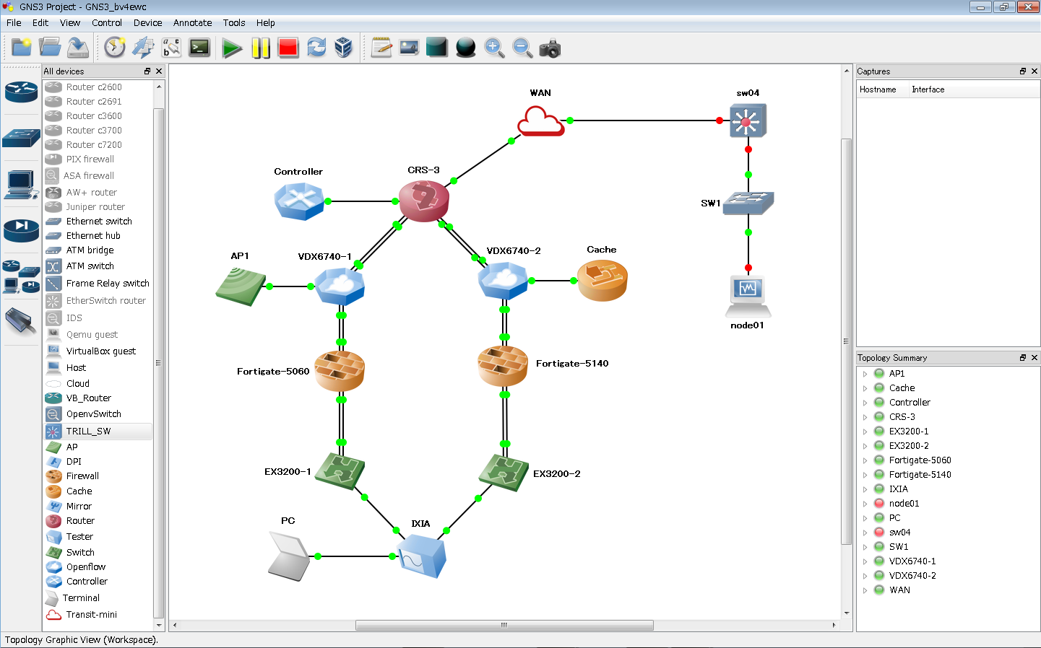
Task: Expand the CRS-3 entry in Topology Summary
Action: 865,417
